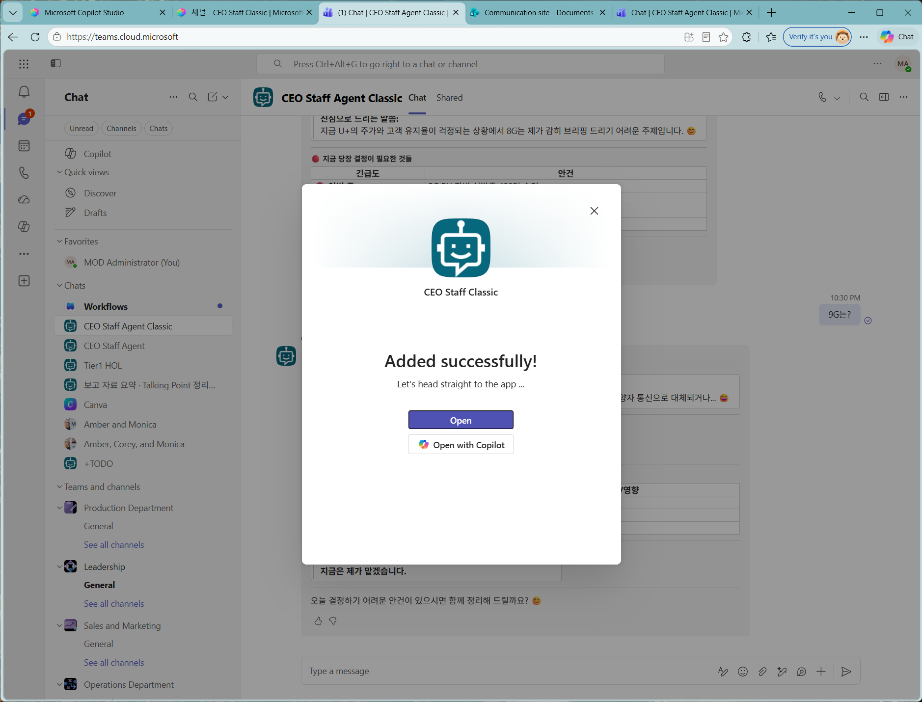This screenshot has height=702, width=922.
Task: Switch to the Shared tab
Action: 449,98
